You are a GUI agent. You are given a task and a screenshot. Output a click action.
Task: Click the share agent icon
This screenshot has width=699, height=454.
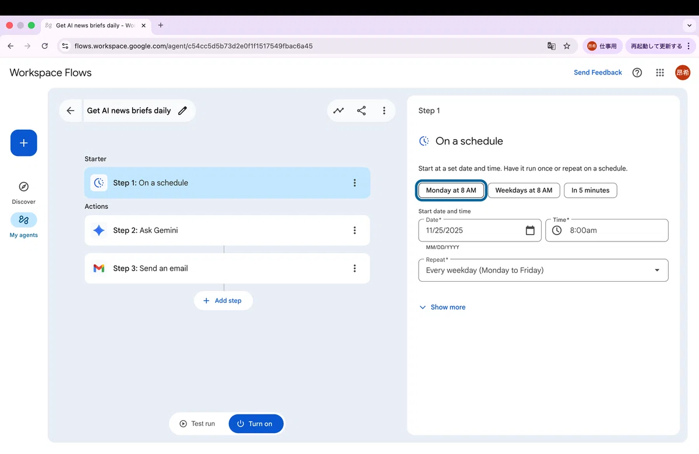pyautogui.click(x=361, y=111)
